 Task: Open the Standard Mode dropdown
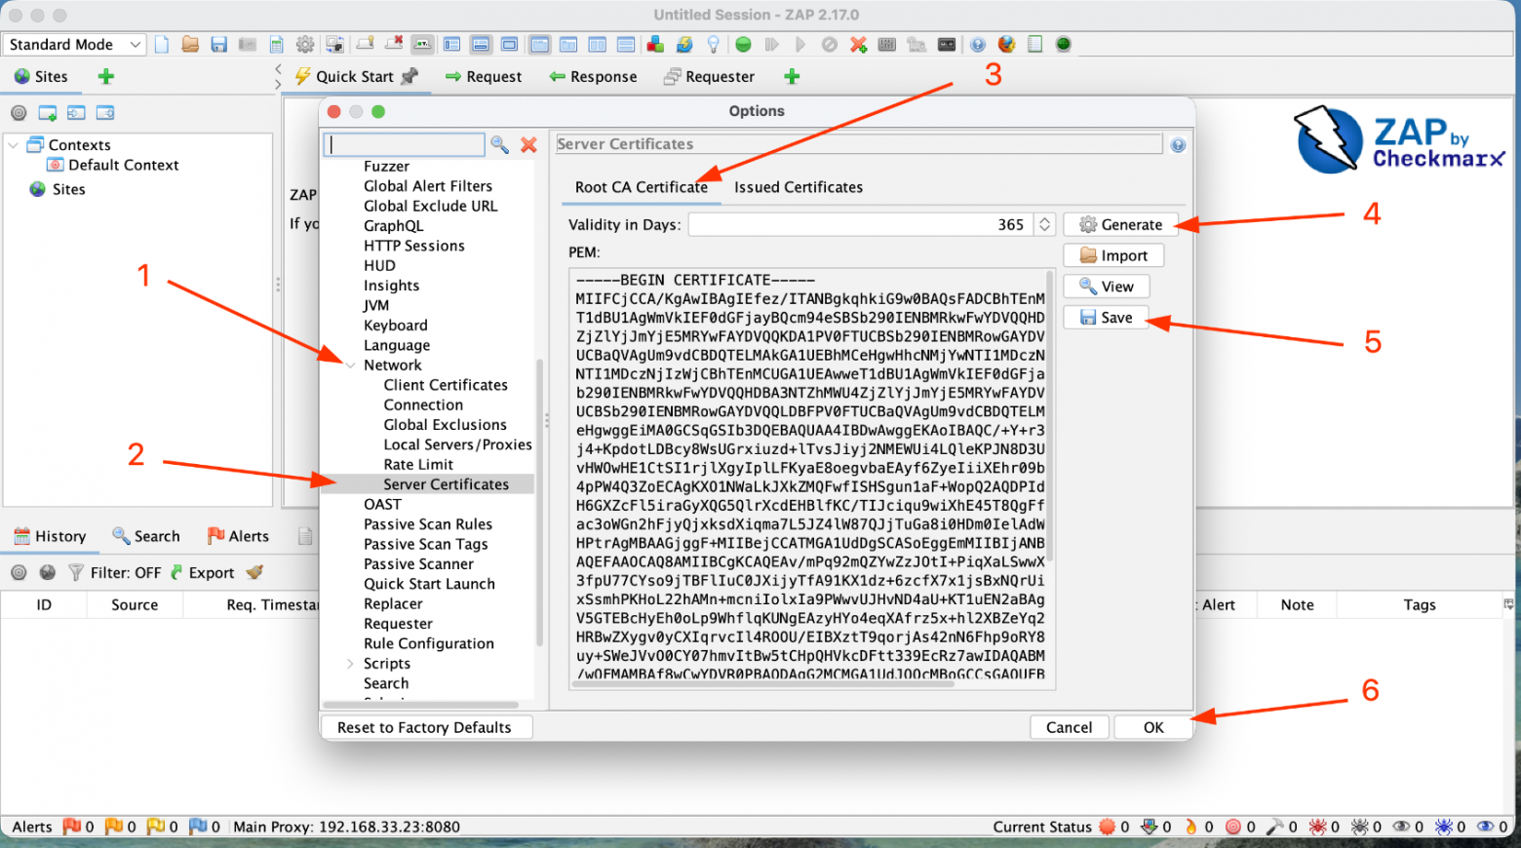[x=74, y=44]
